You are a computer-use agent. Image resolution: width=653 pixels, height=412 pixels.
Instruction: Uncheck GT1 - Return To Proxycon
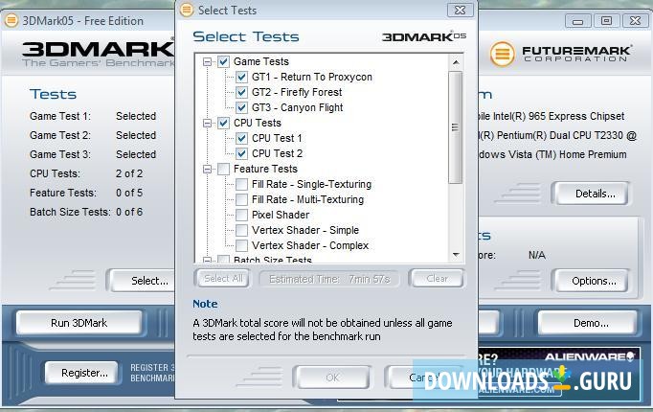pyautogui.click(x=241, y=77)
